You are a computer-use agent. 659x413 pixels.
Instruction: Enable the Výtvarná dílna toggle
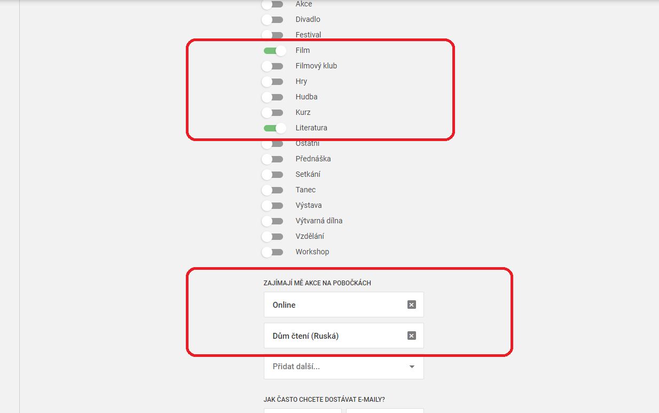pos(273,221)
